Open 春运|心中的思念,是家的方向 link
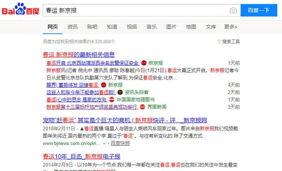282x171 pixels. pyautogui.click(x=77, y=100)
